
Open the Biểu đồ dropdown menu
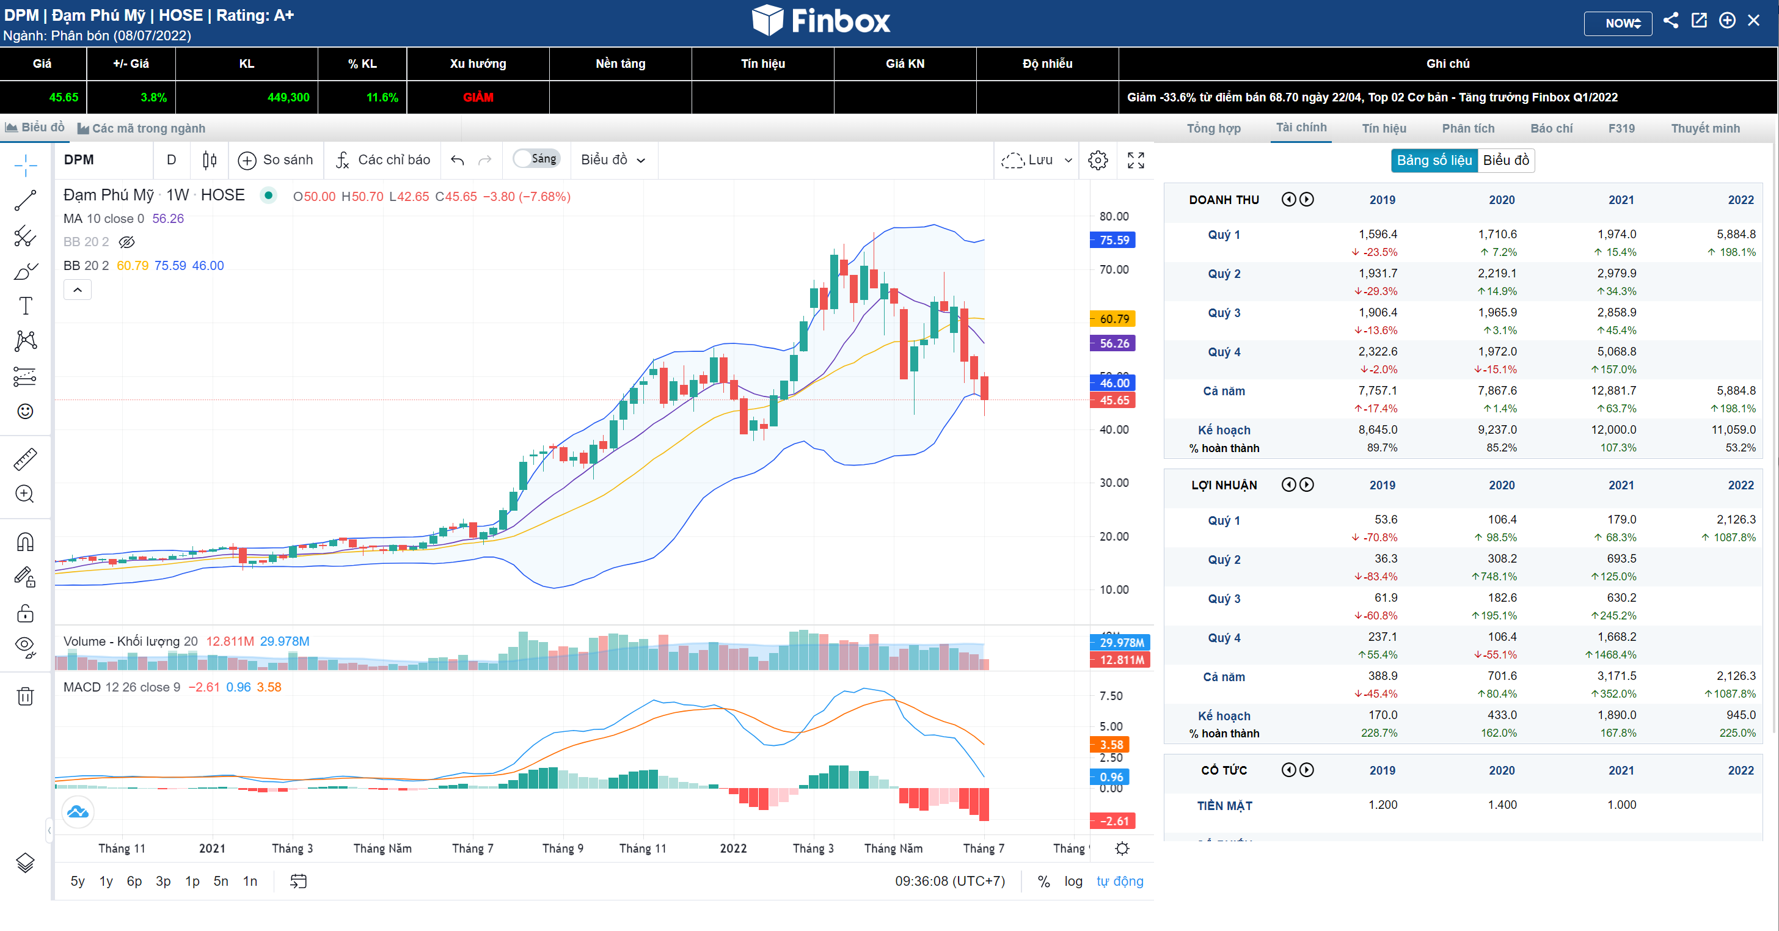[613, 160]
